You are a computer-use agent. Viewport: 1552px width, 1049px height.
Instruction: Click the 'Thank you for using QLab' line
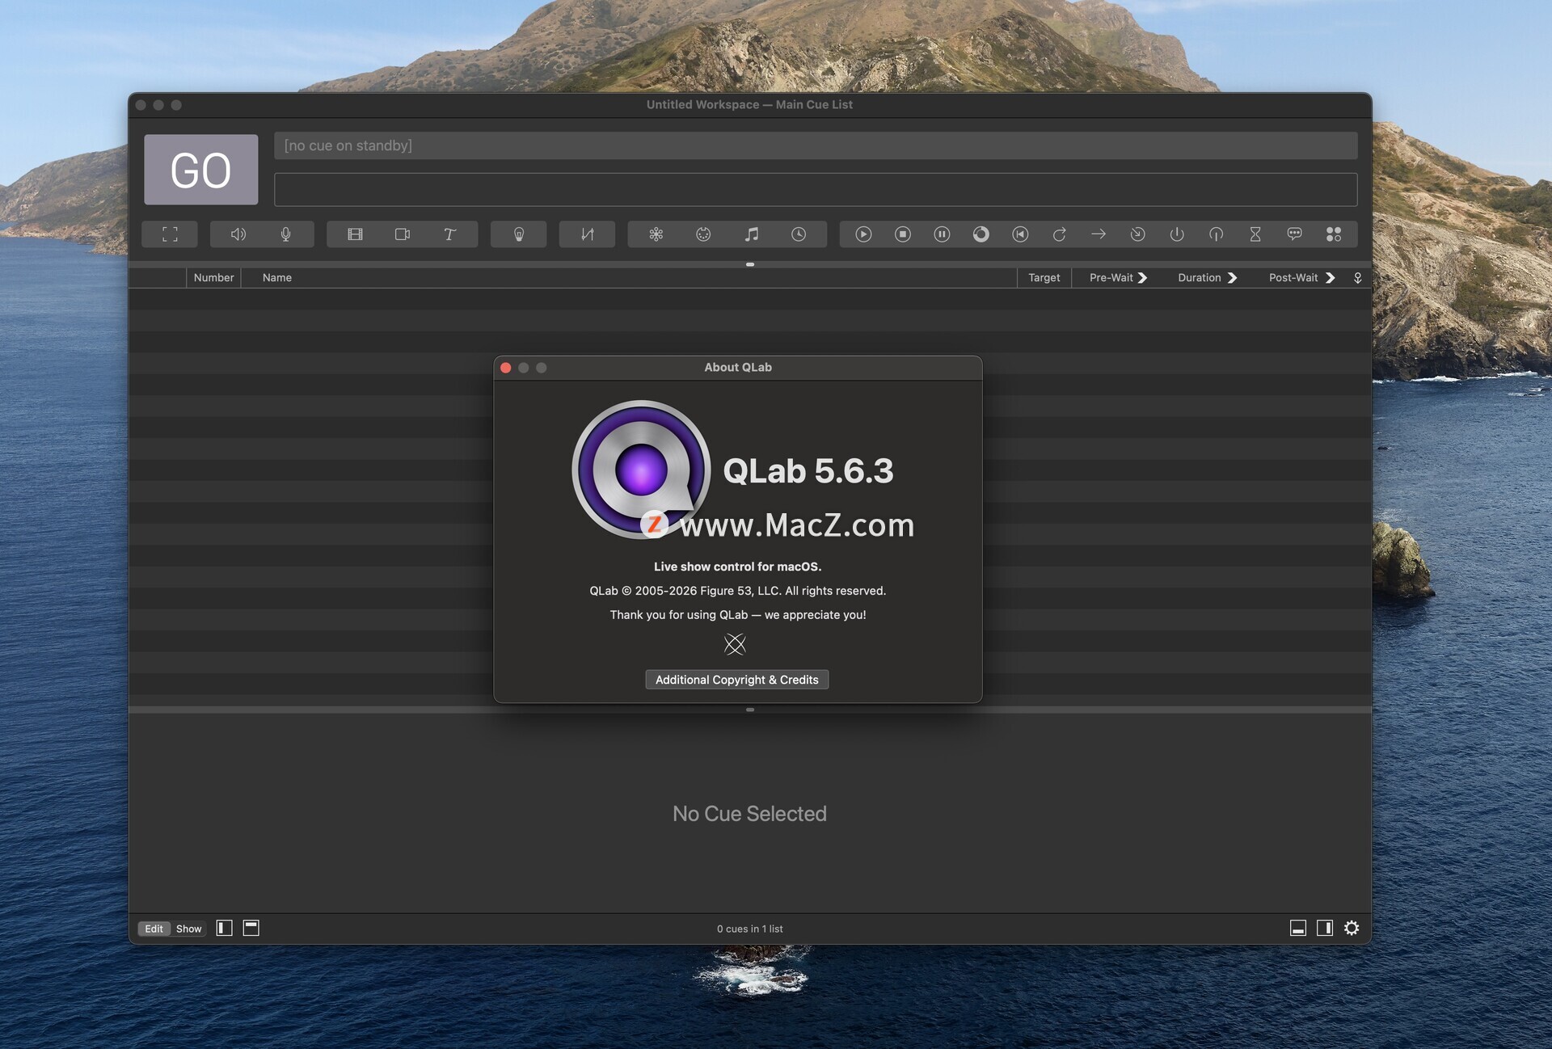[x=738, y=615]
